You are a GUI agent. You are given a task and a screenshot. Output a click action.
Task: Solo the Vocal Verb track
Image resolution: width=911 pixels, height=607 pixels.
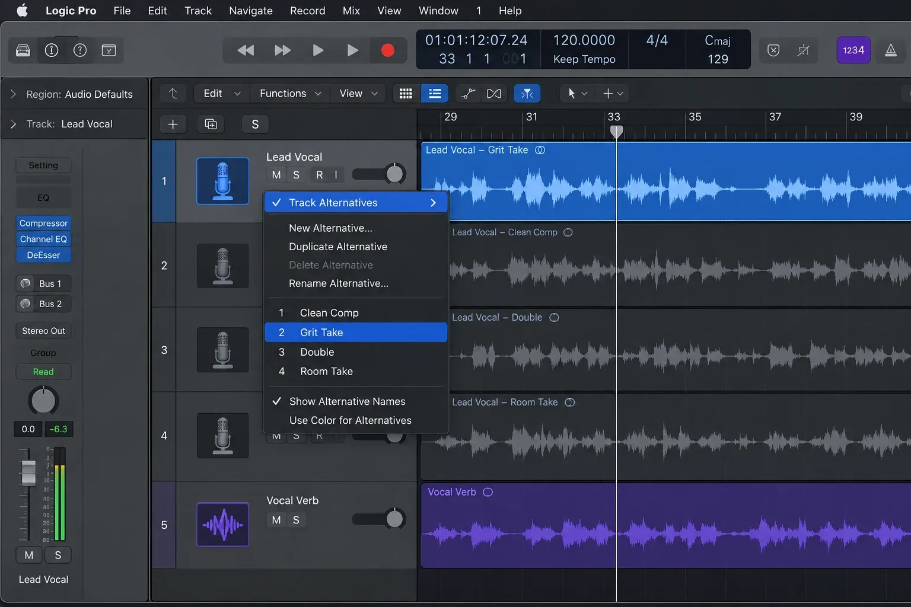(x=296, y=520)
